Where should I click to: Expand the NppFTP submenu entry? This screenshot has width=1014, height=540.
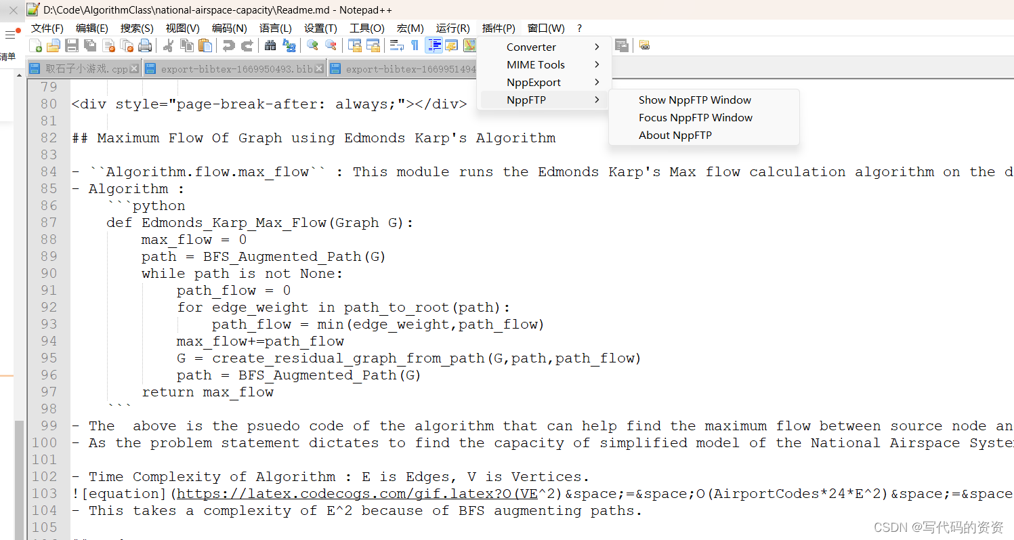pos(545,100)
